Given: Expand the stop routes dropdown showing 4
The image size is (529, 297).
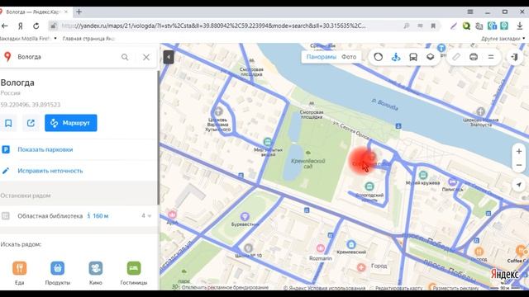Looking at the screenshot, I should tap(146, 216).
